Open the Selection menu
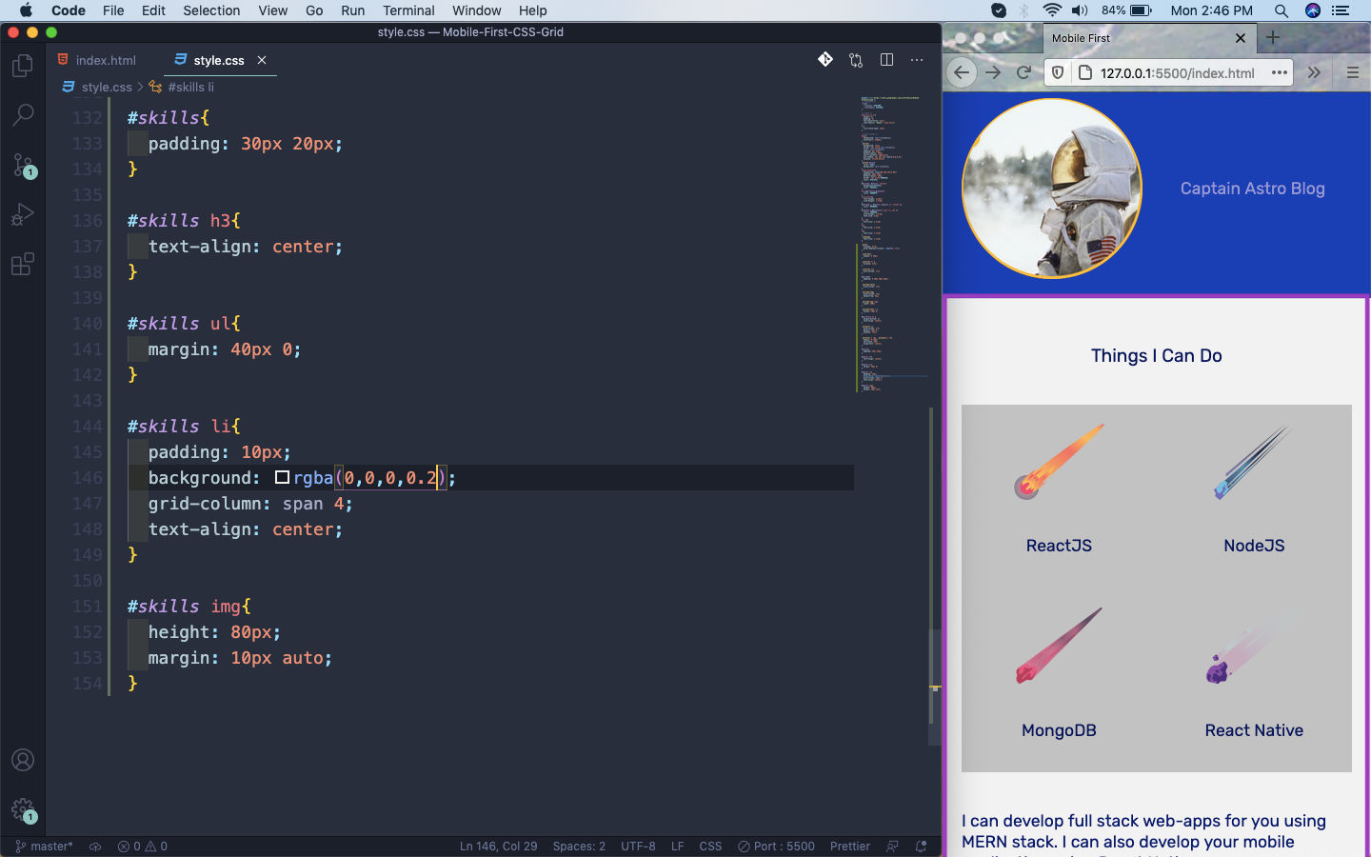The image size is (1371, 857). 211,10
